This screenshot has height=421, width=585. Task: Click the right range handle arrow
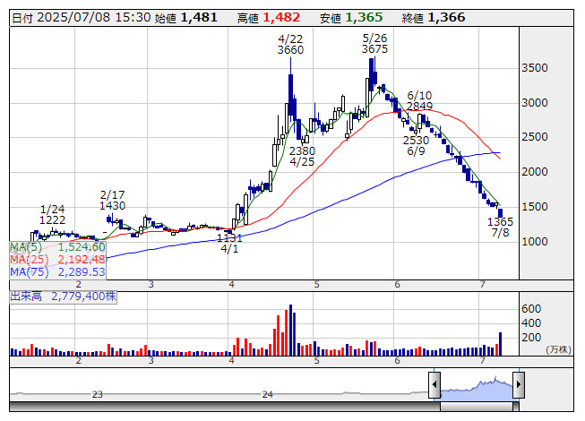(519, 384)
